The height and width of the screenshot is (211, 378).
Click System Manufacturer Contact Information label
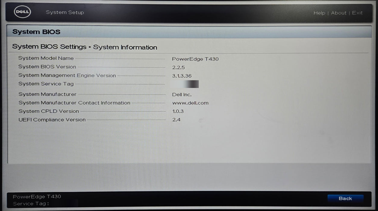click(74, 103)
